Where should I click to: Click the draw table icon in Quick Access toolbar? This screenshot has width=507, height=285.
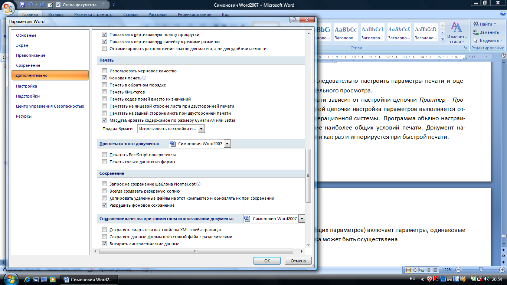(50, 5)
